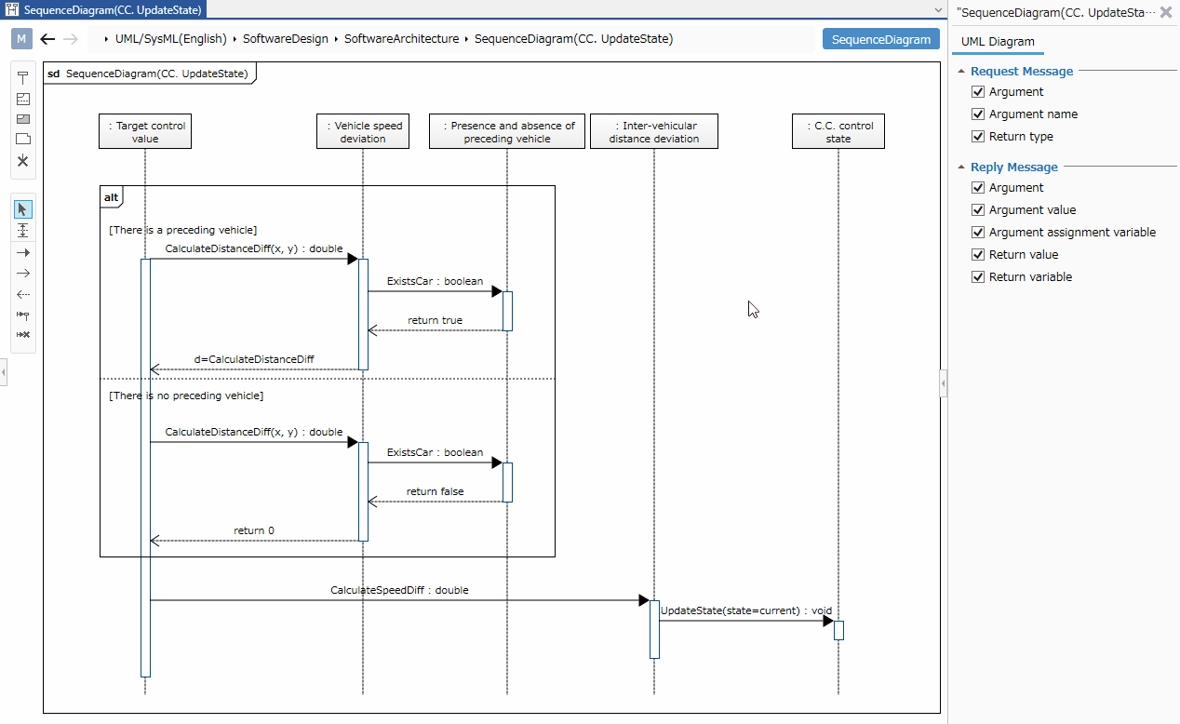Select the 'return true' reply message

click(436, 320)
